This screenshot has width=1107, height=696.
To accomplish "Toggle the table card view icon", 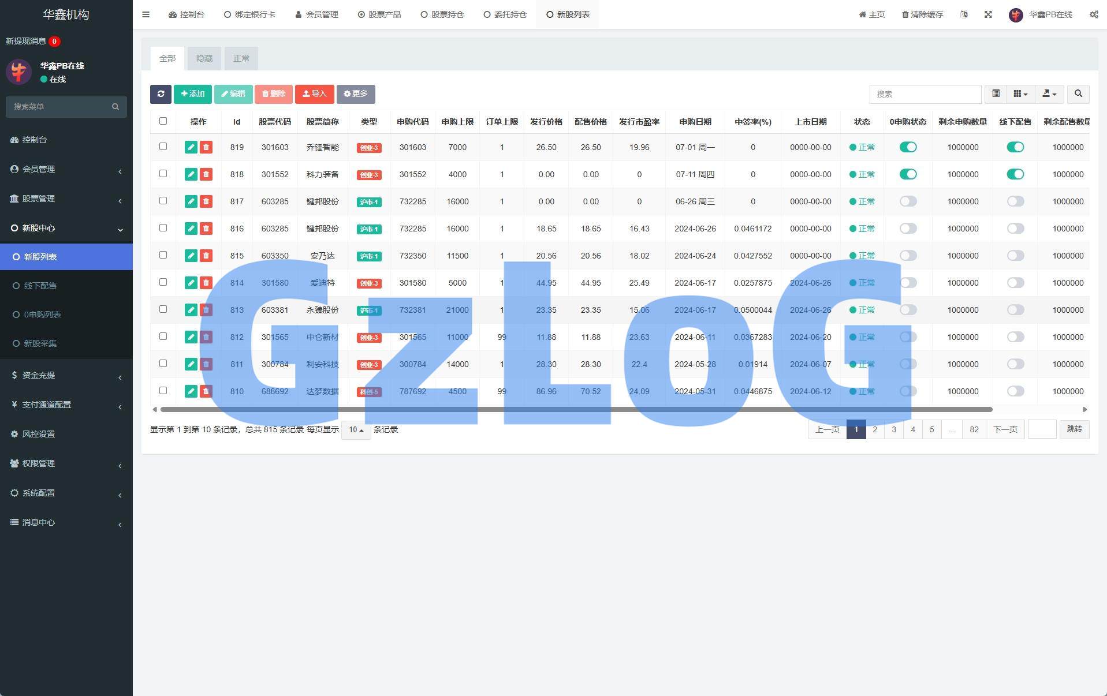I will [x=996, y=94].
